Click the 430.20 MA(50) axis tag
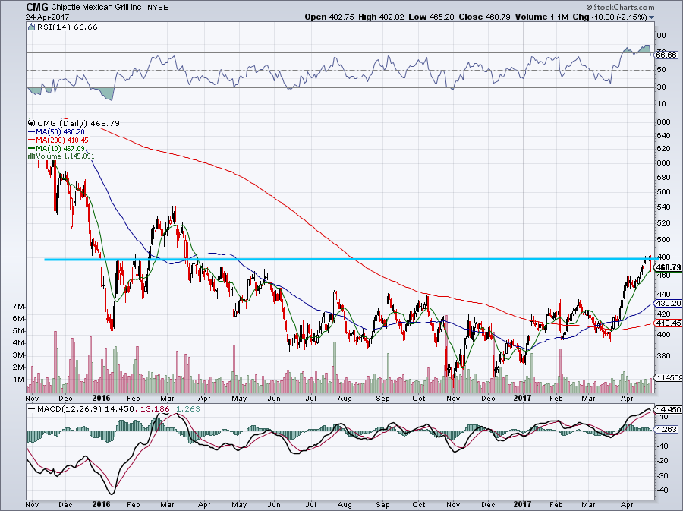The image size is (683, 511). pyautogui.click(x=668, y=303)
